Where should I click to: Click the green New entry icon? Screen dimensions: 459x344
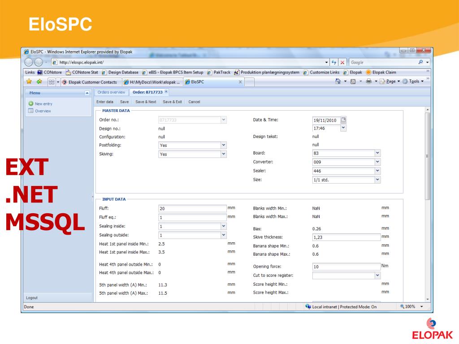31,103
